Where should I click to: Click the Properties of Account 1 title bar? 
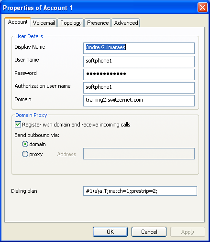tap(99, 8)
